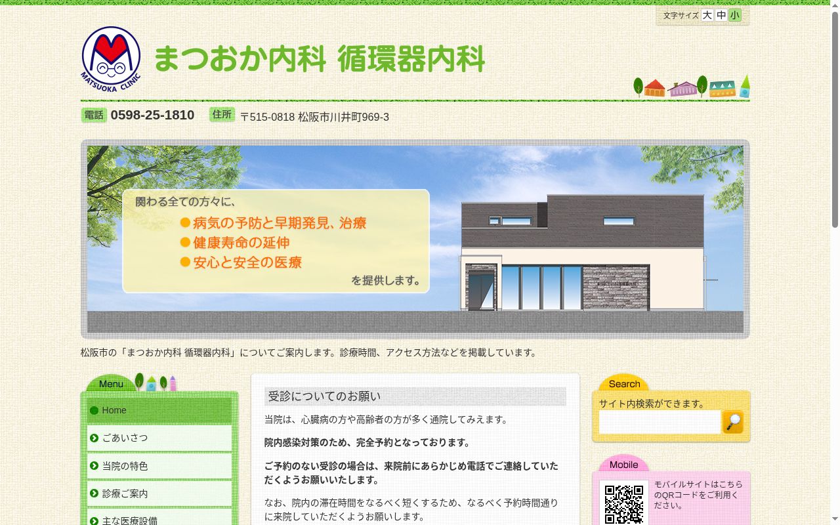
Task: Click the 住所 label badge
Action: (x=222, y=114)
